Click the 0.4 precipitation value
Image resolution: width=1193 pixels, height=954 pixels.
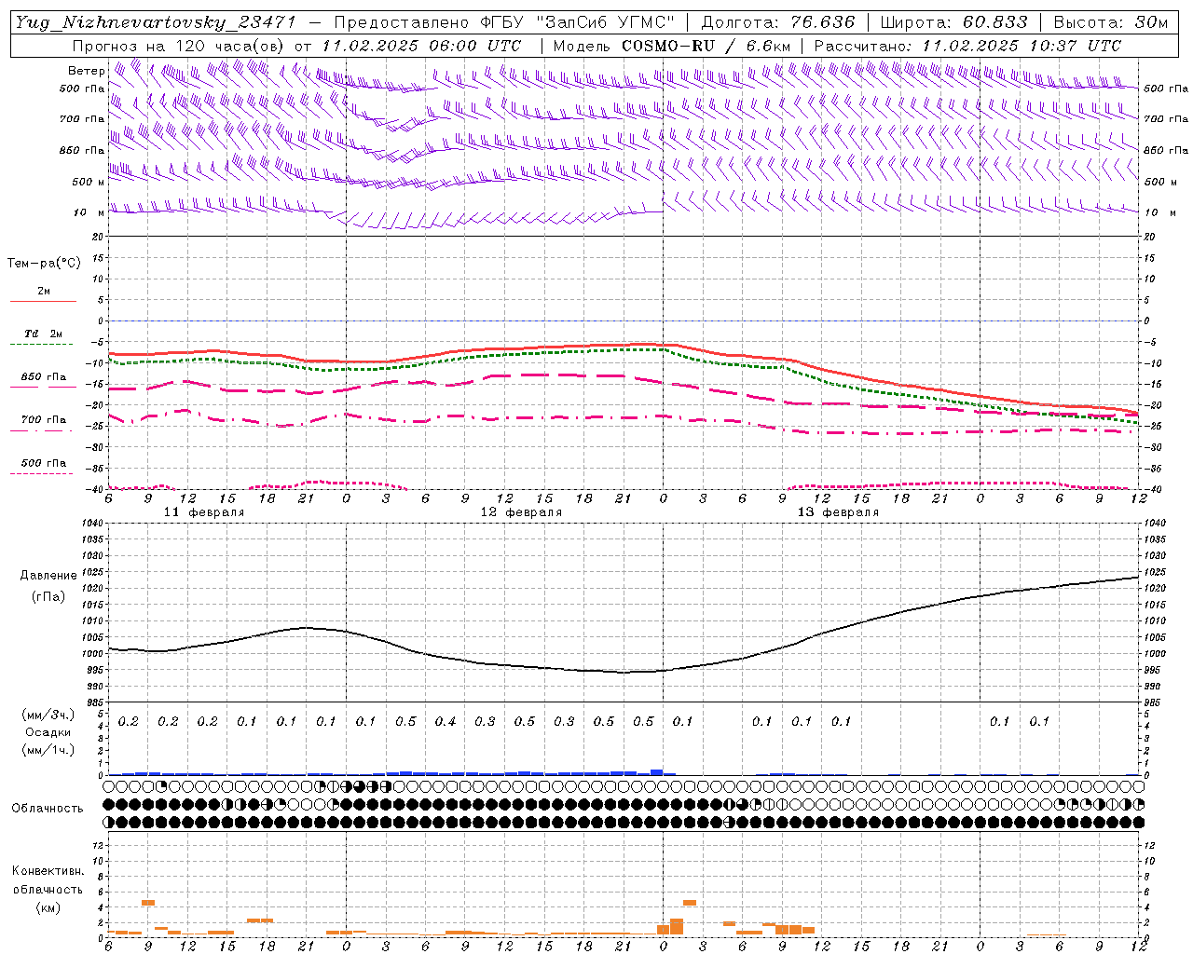(x=446, y=721)
